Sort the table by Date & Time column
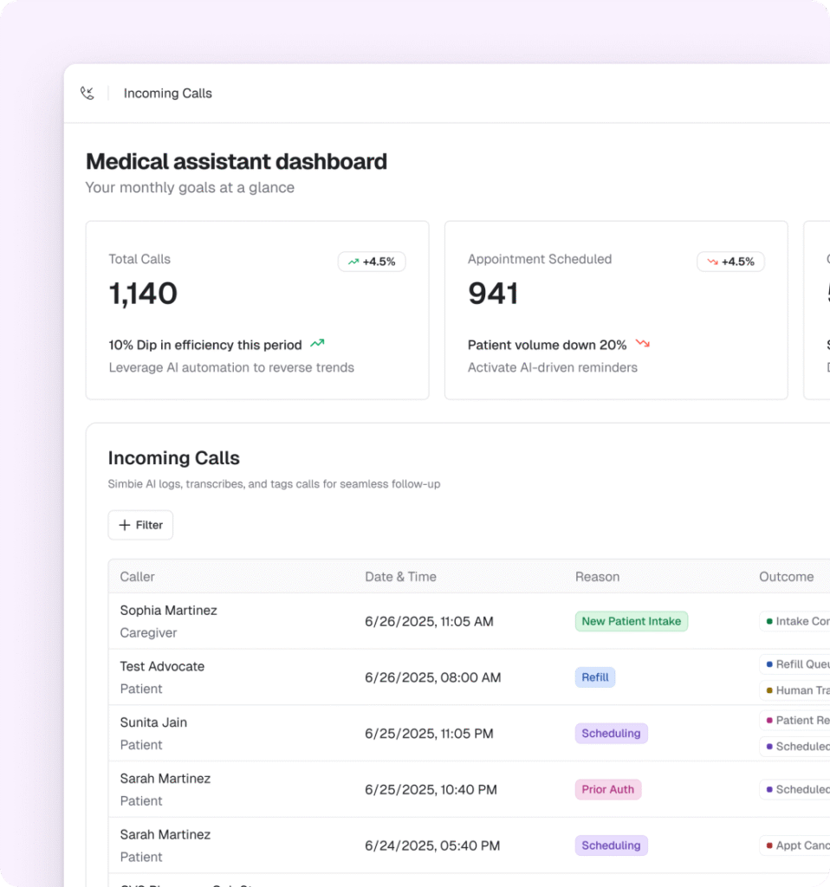 tap(400, 576)
